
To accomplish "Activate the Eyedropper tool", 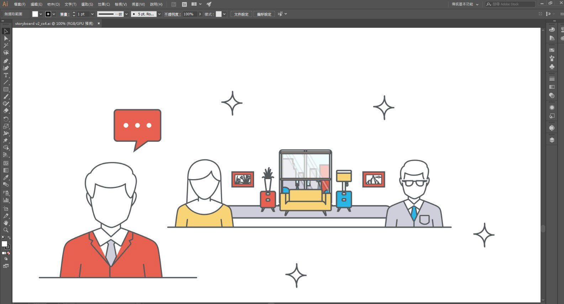I will [6, 177].
